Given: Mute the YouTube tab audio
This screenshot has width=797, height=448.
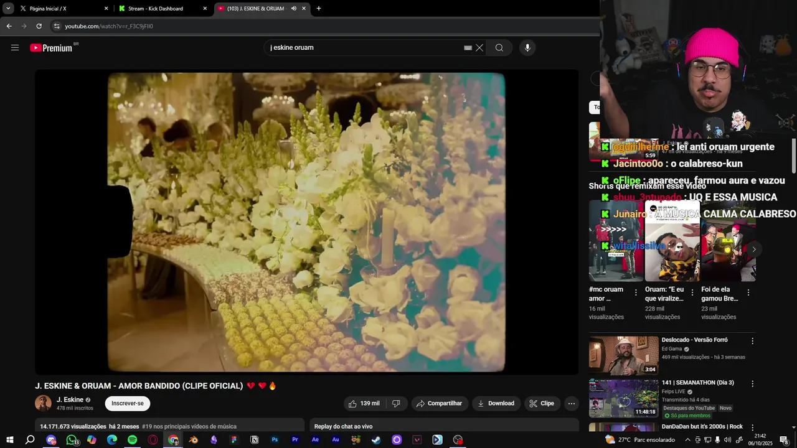Looking at the screenshot, I should [294, 9].
